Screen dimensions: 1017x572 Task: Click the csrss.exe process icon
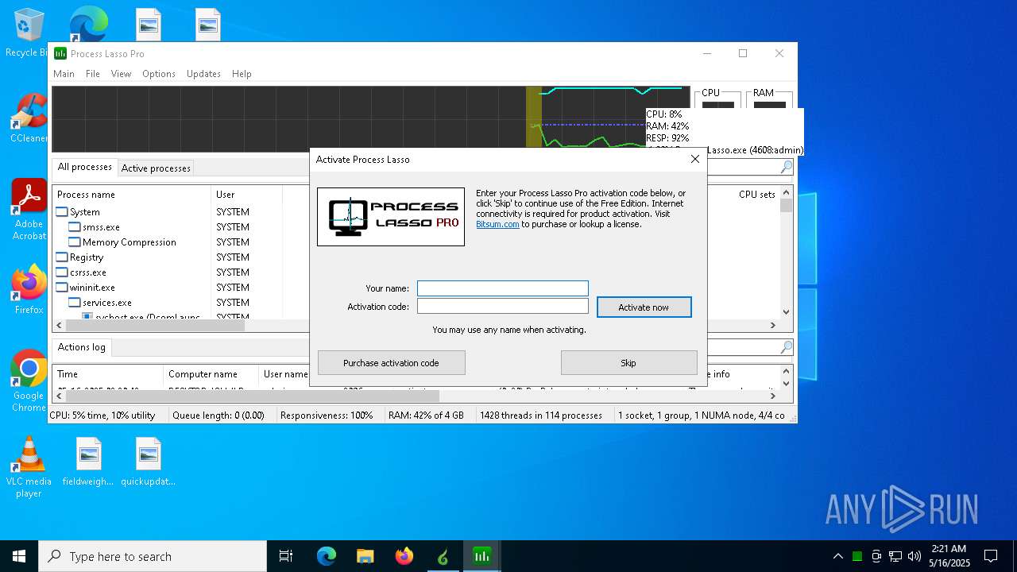pyautogui.click(x=62, y=272)
